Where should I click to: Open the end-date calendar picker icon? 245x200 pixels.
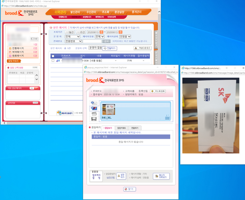pyautogui.click(x=120, y=32)
